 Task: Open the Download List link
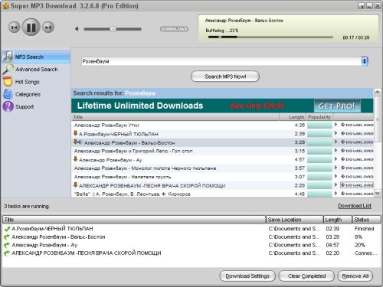[355, 206]
